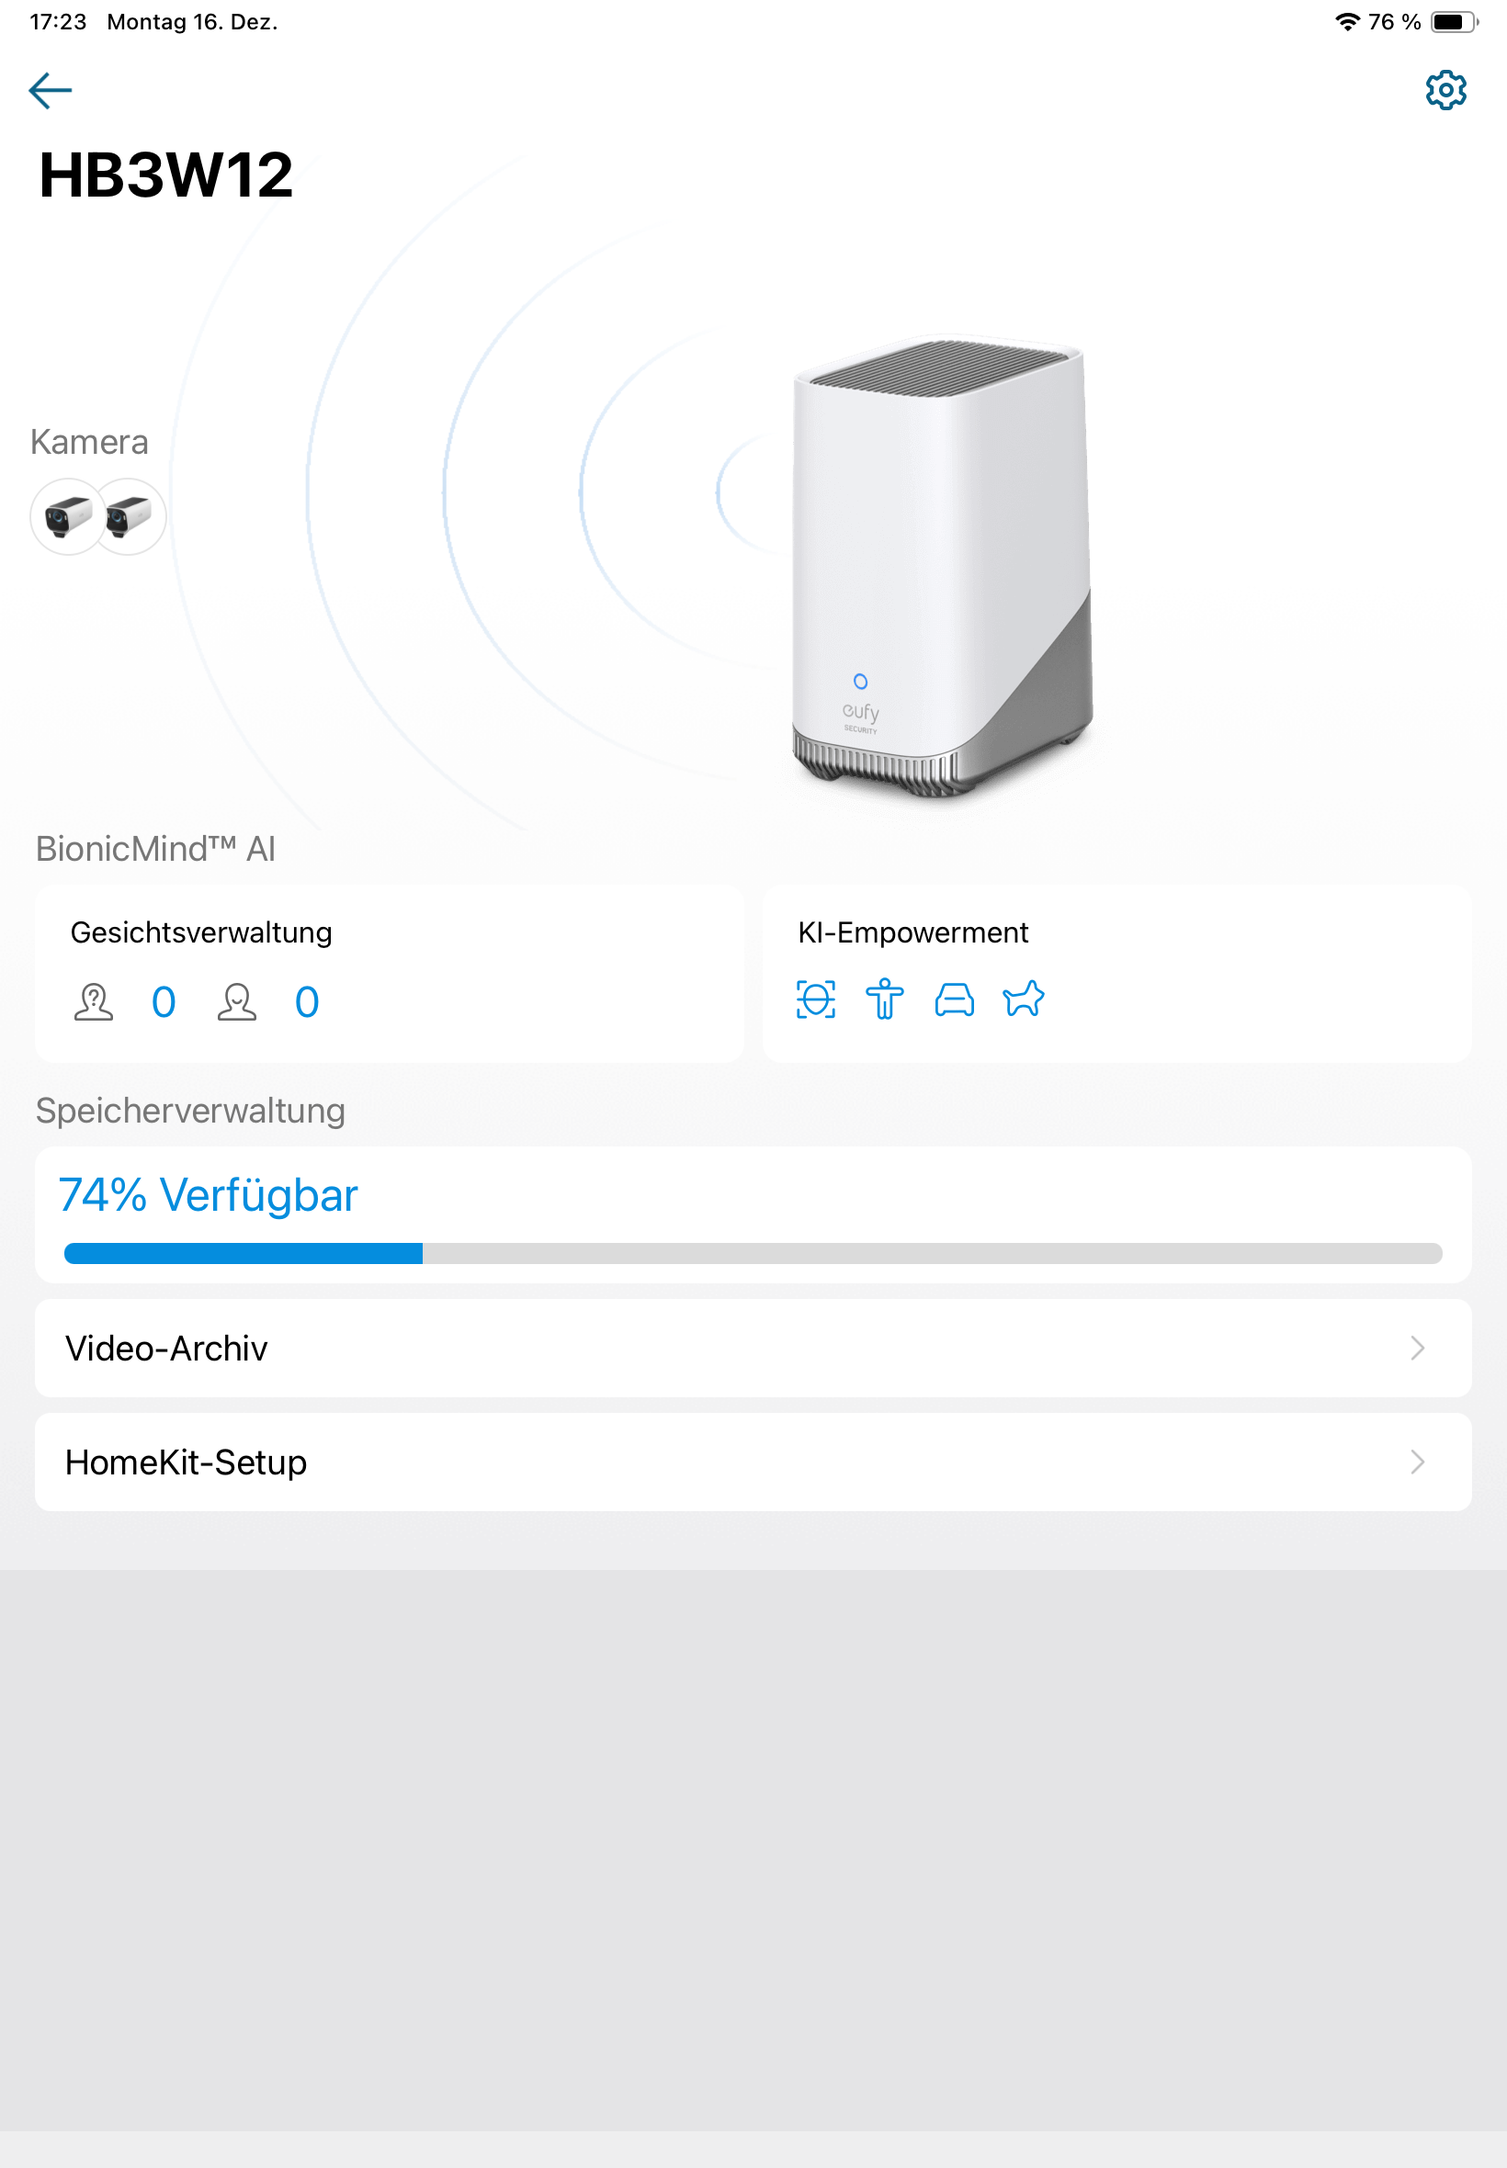The image size is (1507, 2168).
Task: Expand the Video-Archiv chevron
Action: click(1416, 1348)
